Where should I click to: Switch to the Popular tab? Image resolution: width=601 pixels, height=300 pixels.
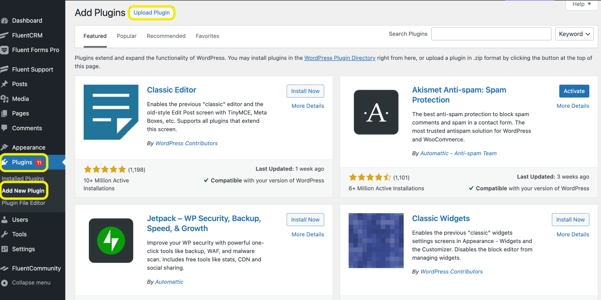tap(126, 36)
